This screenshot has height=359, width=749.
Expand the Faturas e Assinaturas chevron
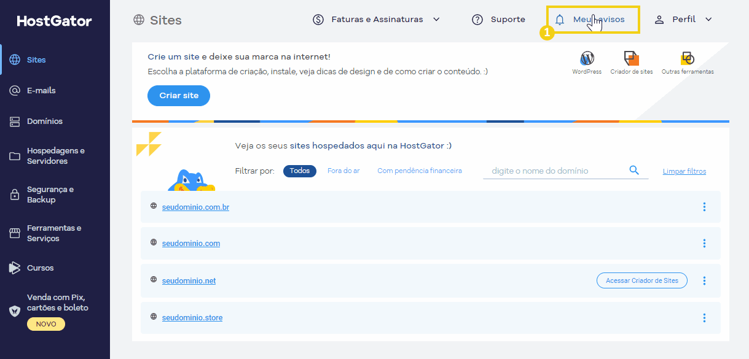click(x=436, y=20)
